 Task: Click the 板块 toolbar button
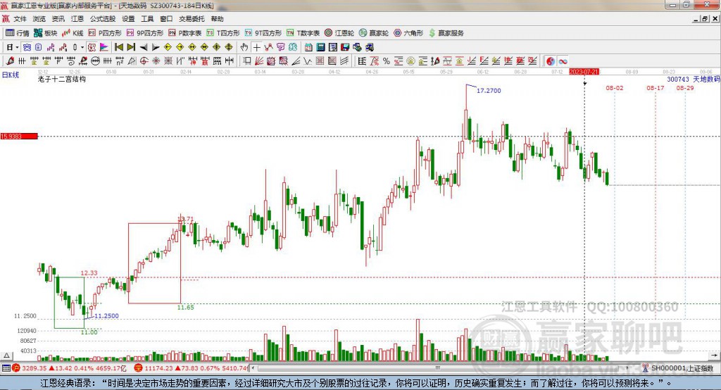46,33
